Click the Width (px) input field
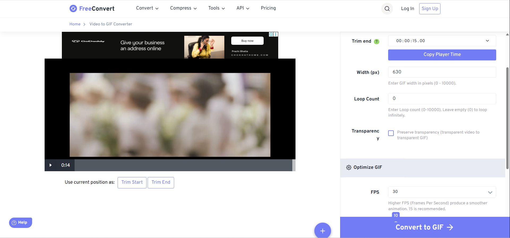 coord(442,72)
